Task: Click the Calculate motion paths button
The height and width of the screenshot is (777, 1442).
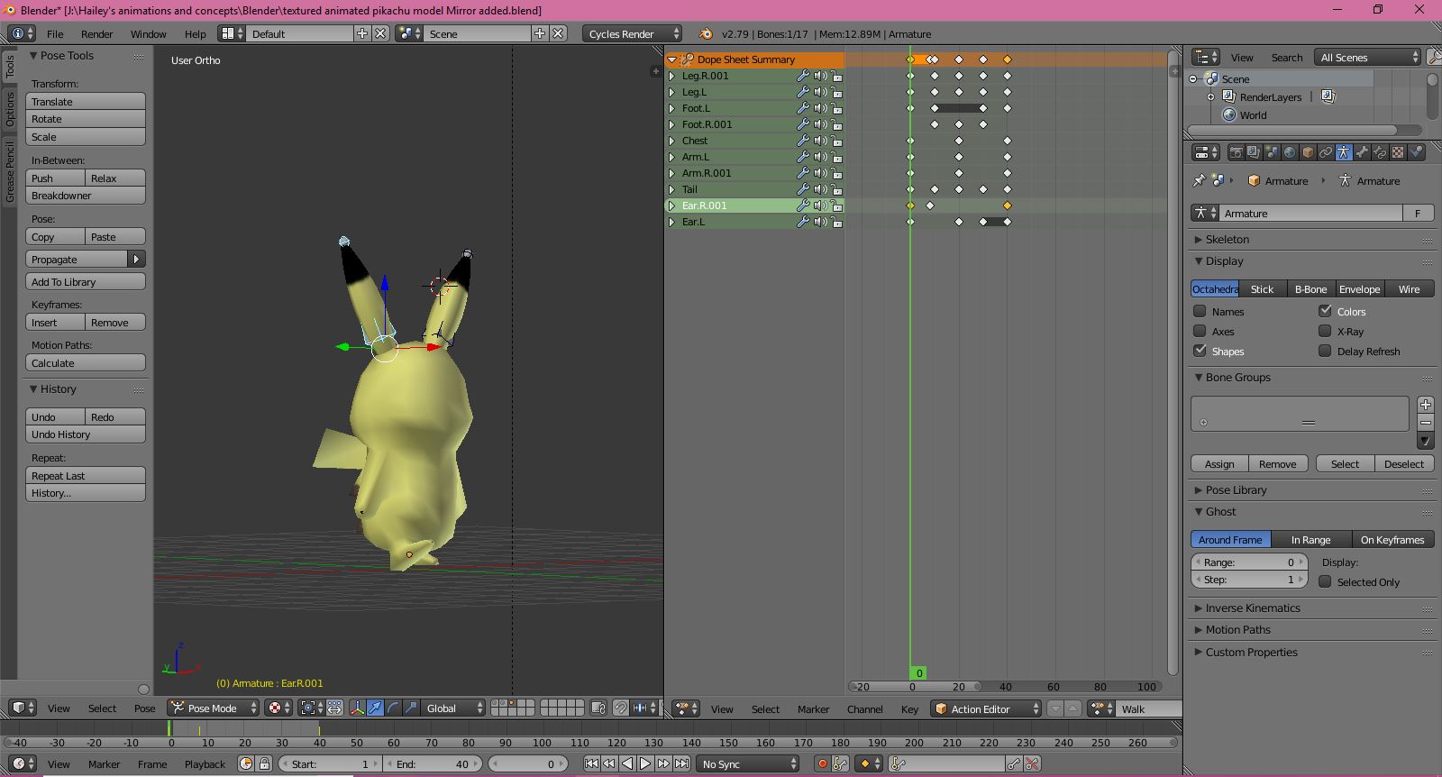Action: 86,363
